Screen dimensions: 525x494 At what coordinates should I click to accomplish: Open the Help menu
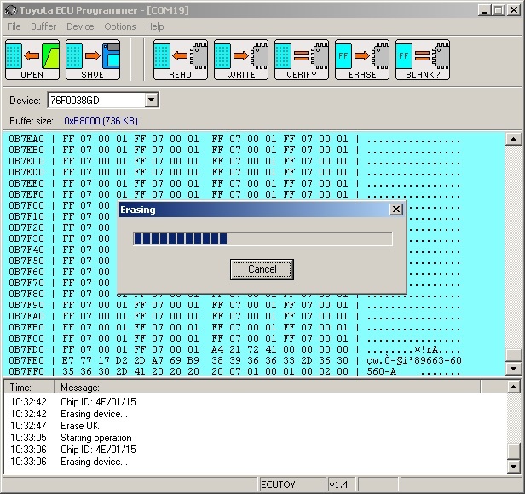(155, 26)
